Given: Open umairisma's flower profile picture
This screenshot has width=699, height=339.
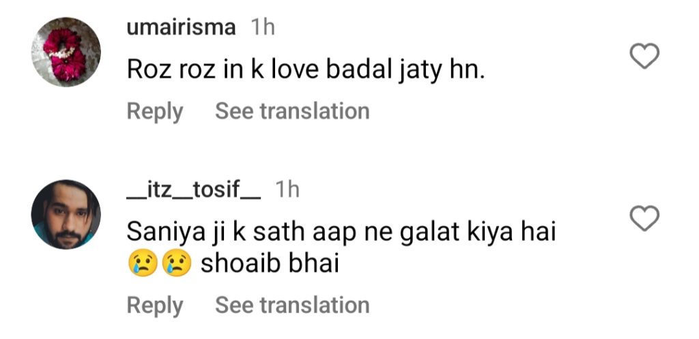Looking at the screenshot, I should tap(66, 52).
